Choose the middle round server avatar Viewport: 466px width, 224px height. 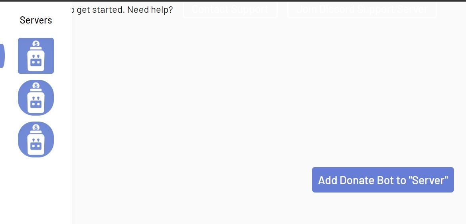(x=36, y=98)
